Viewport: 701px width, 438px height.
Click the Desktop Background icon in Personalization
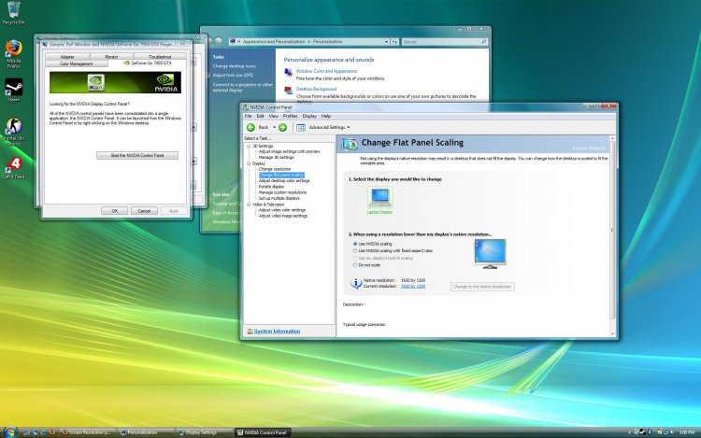click(x=289, y=91)
